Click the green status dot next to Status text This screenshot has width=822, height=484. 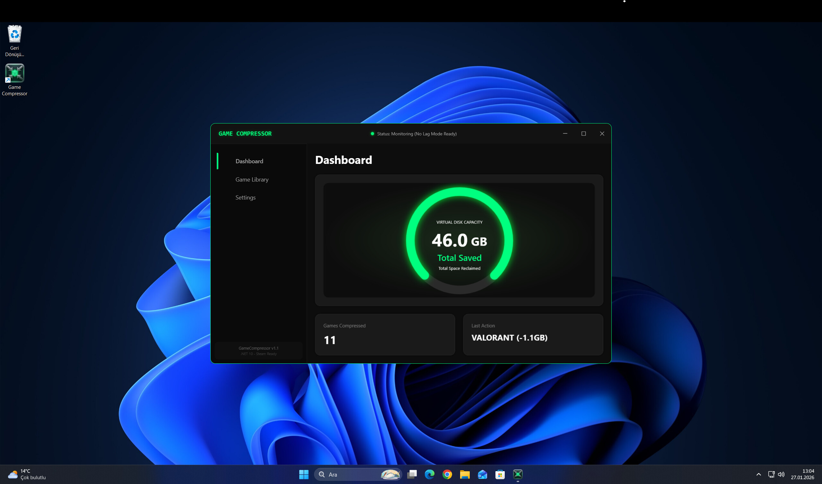pyautogui.click(x=372, y=134)
